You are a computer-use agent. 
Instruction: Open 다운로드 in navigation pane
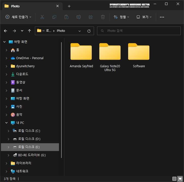[19, 74]
